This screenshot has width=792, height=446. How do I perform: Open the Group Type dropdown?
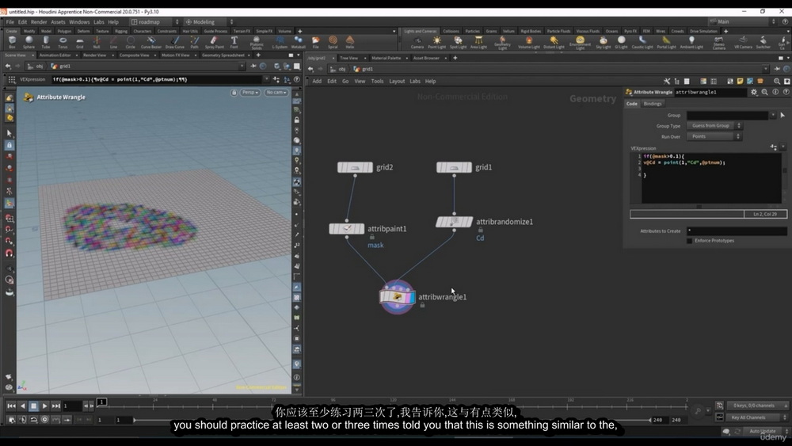tap(714, 126)
